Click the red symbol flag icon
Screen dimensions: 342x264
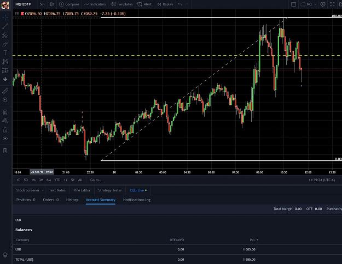22,14
